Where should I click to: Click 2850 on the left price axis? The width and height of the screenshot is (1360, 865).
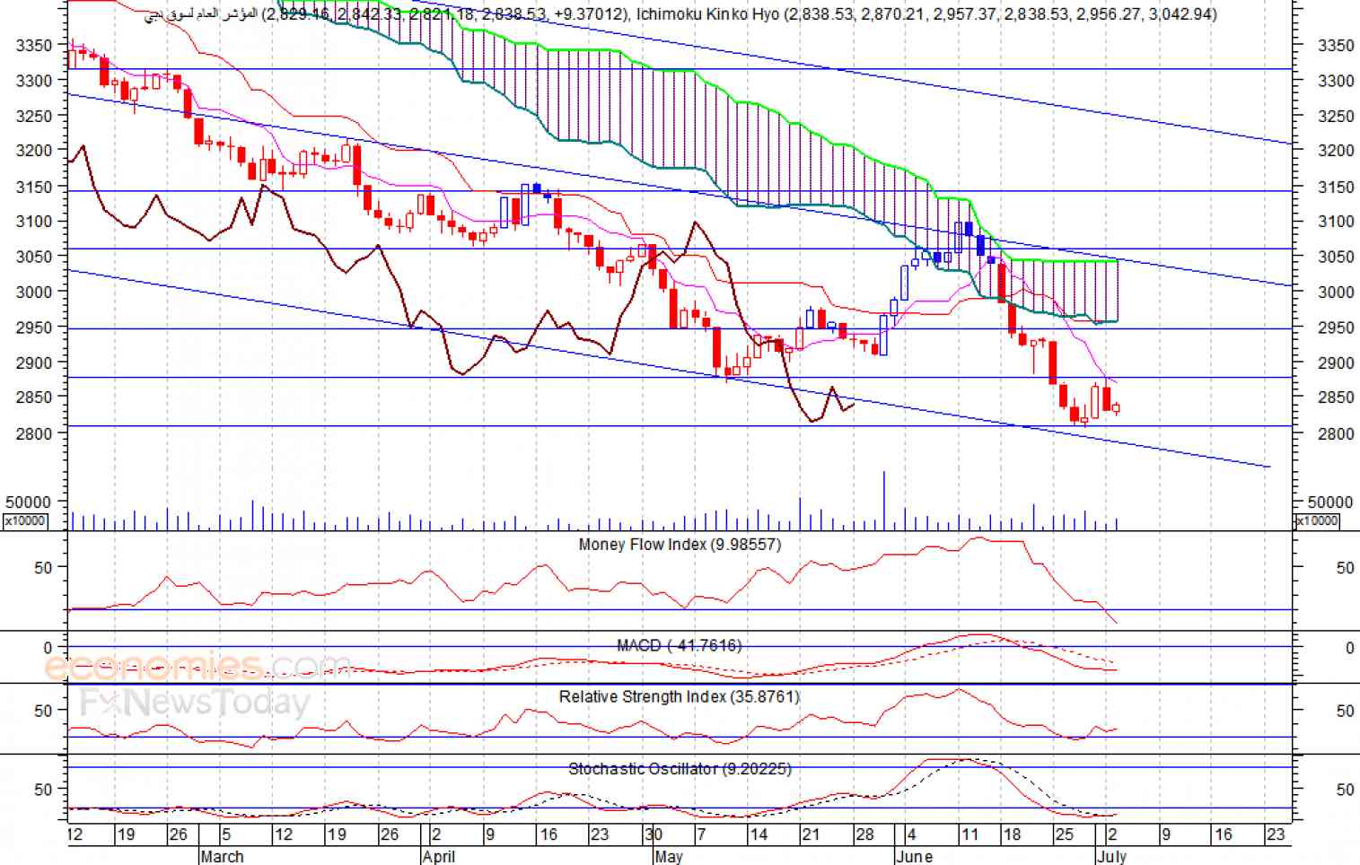tap(34, 398)
